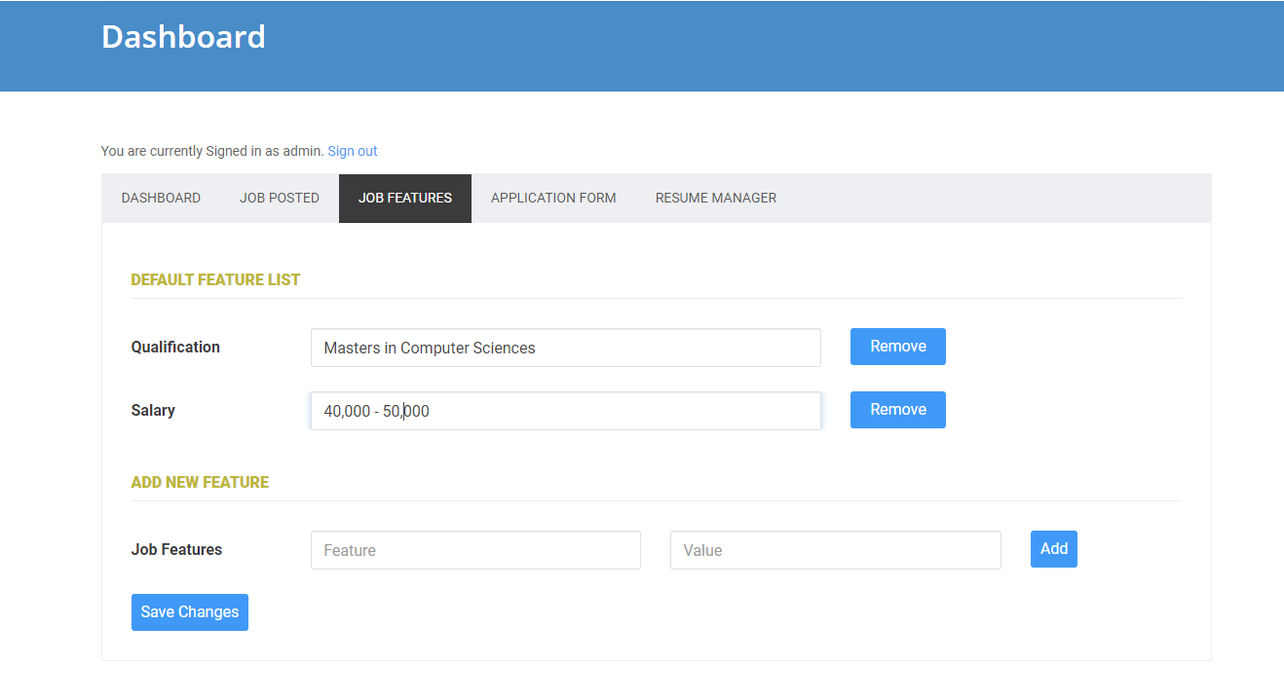
Task: Click the Add button
Action: pos(1053,549)
